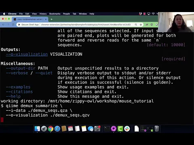Open Finder from the dock
Viewport: 194px width, 145px height.
(37, 129)
